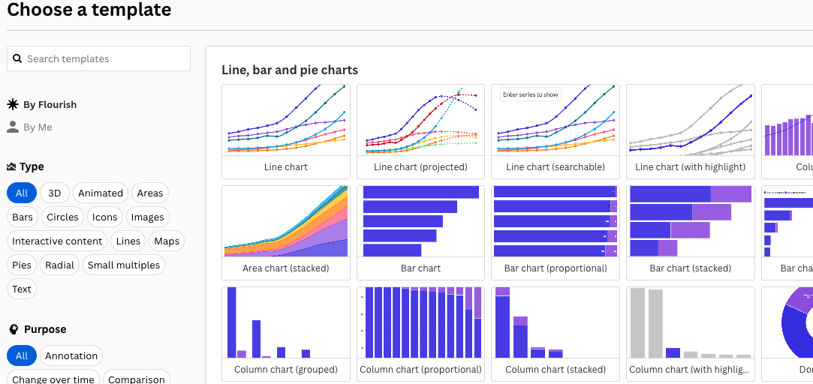The image size is (813, 384).
Task: Show templates By Flourish
Action: 50,104
